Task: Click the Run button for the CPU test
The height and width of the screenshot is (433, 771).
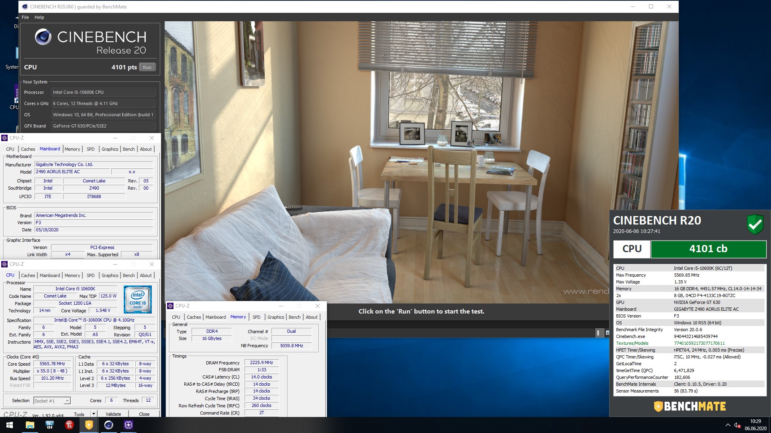Action: coord(147,67)
